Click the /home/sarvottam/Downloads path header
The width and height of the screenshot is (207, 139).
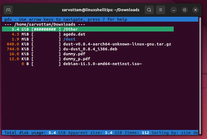click(x=45, y=24)
